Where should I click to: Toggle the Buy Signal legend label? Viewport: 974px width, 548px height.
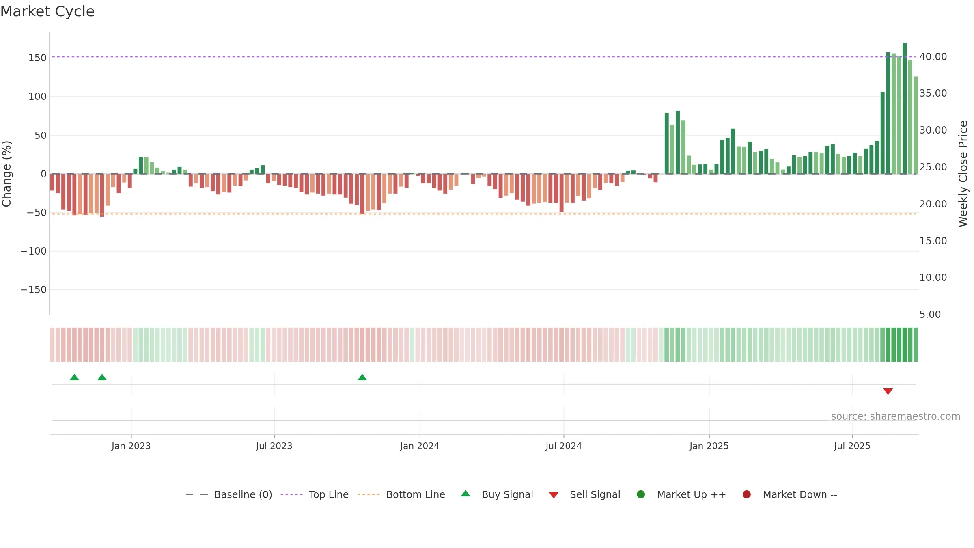507,494
